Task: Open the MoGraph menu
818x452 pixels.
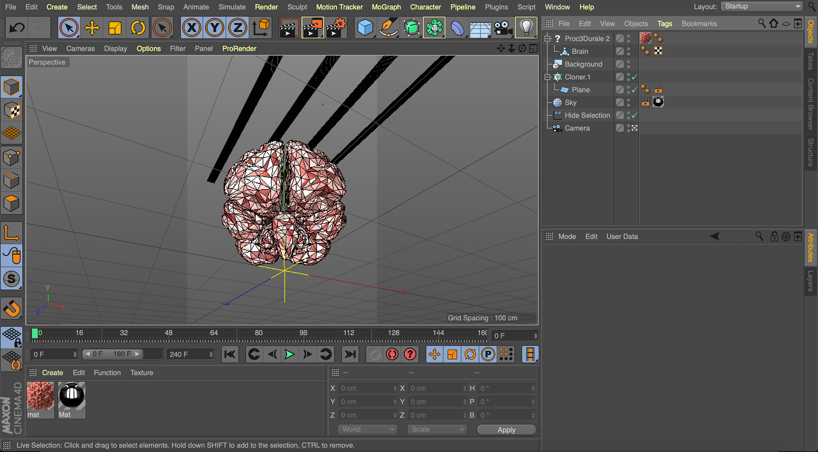Action: [x=386, y=7]
